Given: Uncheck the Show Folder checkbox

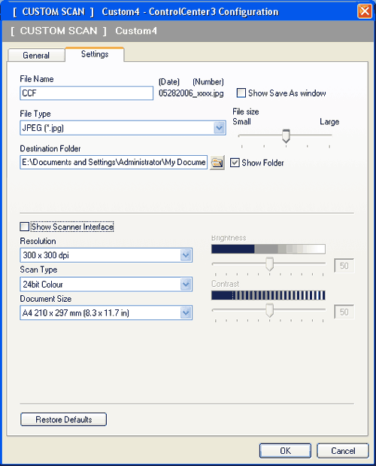Looking at the screenshot, I should [x=235, y=163].
